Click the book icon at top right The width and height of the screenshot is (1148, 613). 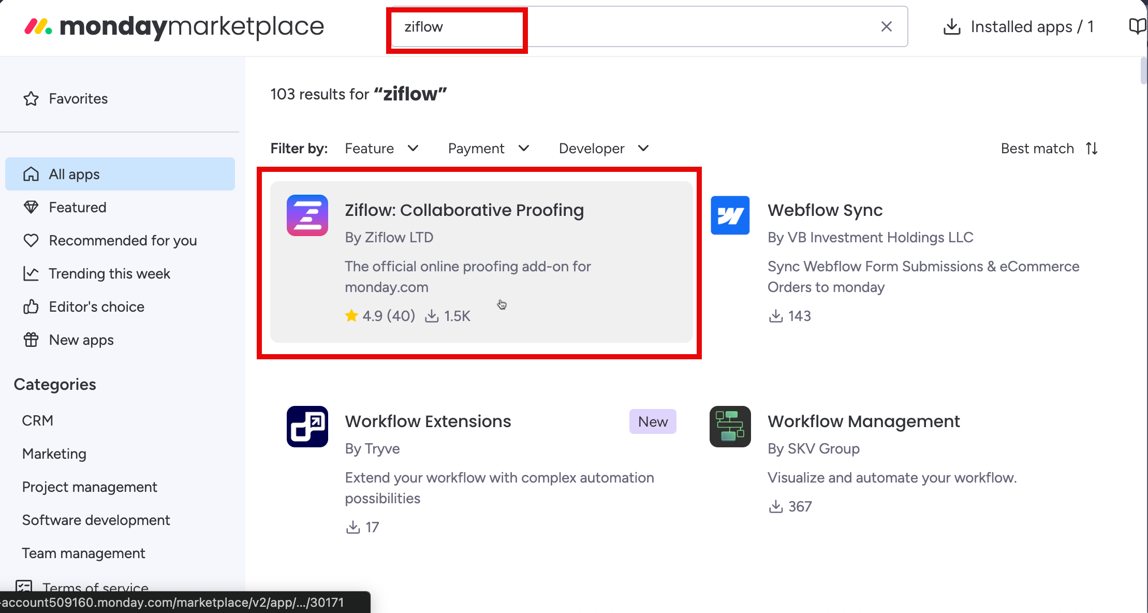tap(1137, 26)
